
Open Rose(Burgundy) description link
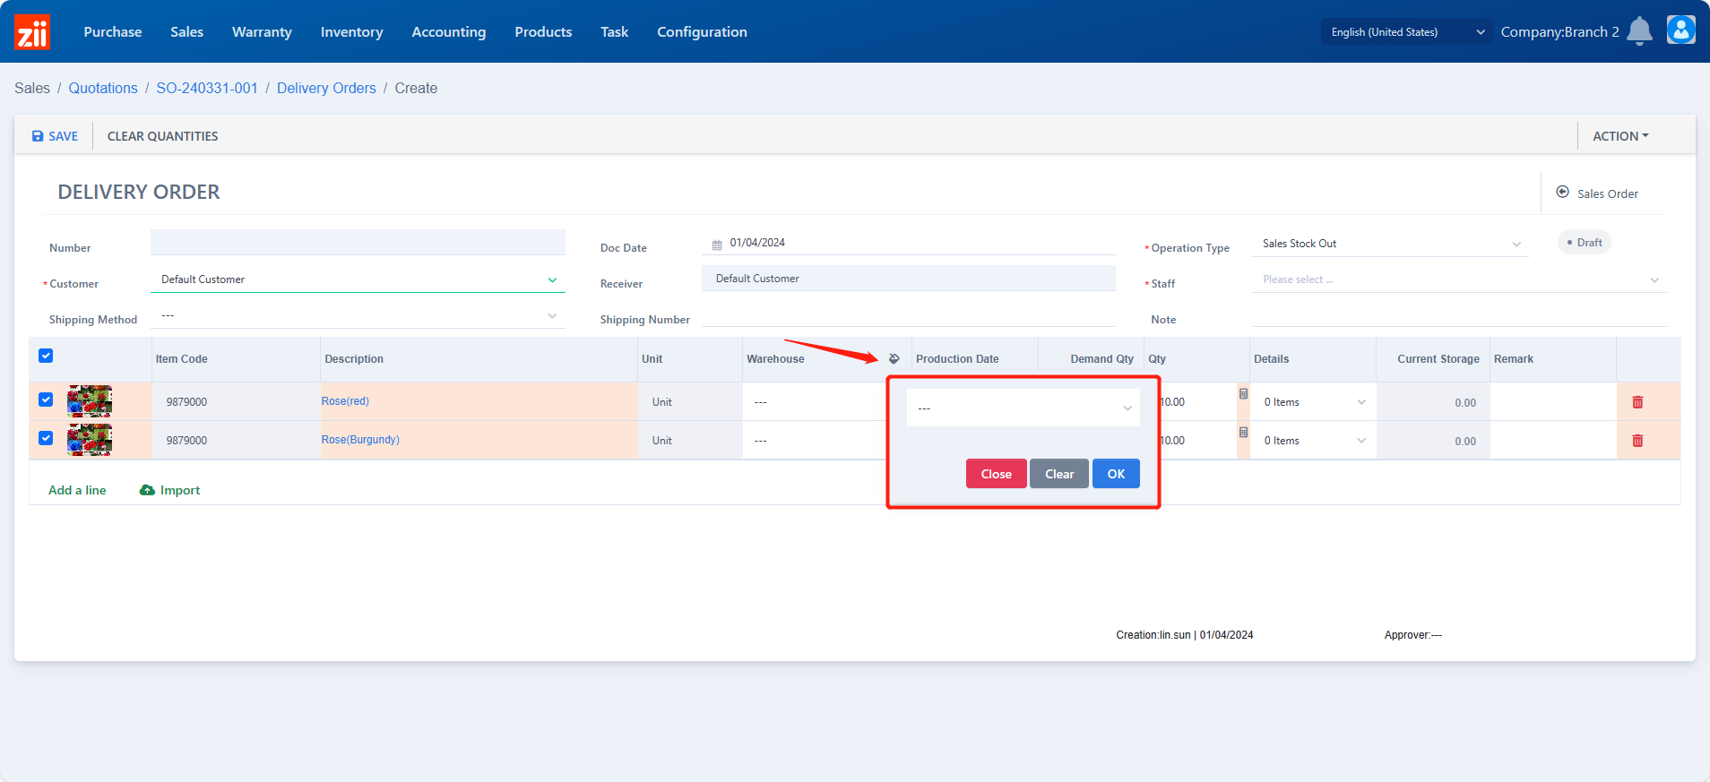(x=360, y=440)
